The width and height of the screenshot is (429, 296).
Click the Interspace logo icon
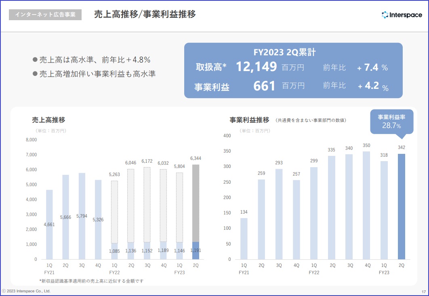pyautogui.click(x=385, y=15)
